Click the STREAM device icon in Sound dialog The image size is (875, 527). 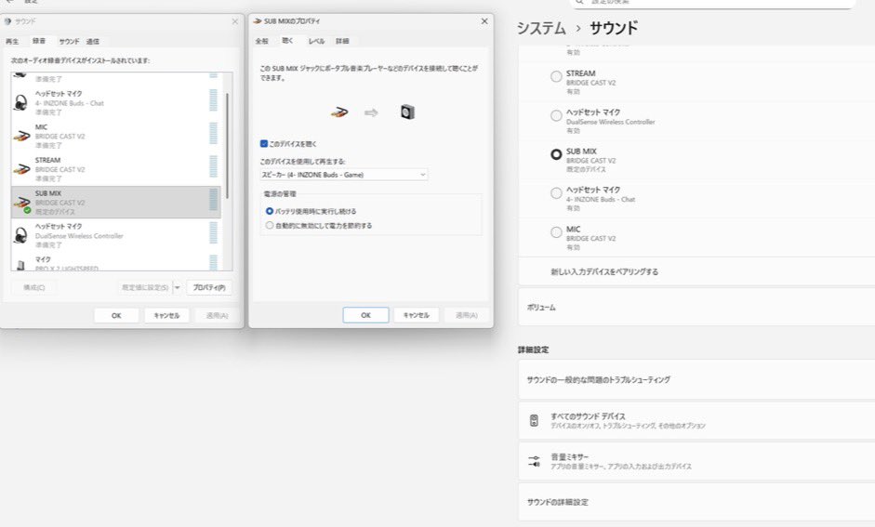pos(21,169)
